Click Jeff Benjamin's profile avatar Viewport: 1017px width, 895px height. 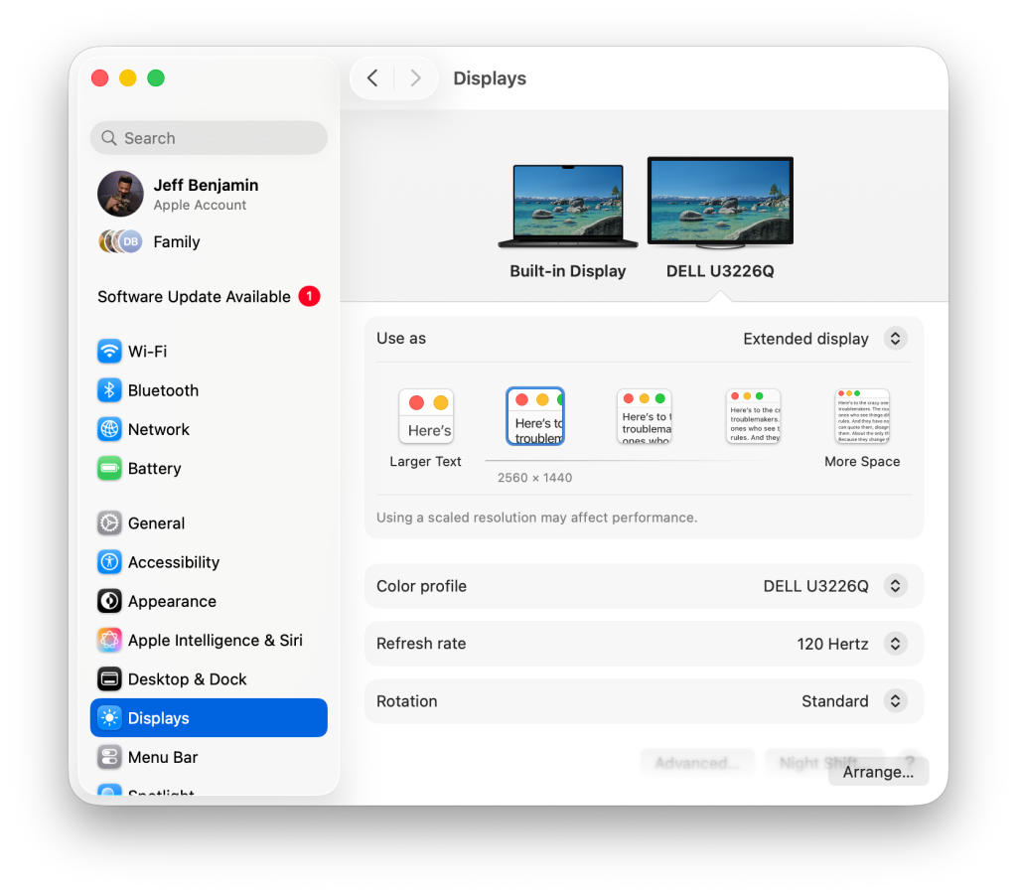coord(120,194)
